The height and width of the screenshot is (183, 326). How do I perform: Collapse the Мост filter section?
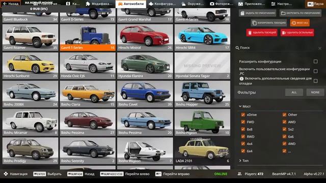pos(244,106)
